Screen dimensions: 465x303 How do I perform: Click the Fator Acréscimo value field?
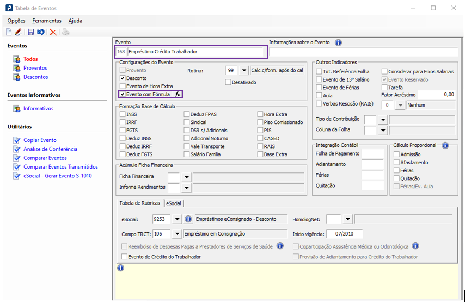point(437,95)
